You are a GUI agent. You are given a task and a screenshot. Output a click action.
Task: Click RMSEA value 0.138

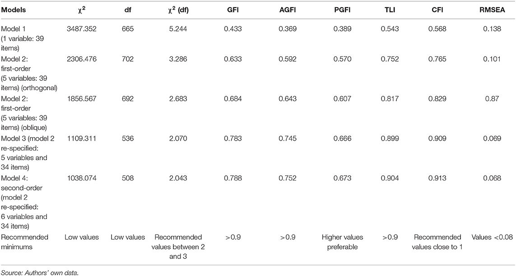pyautogui.click(x=492, y=29)
